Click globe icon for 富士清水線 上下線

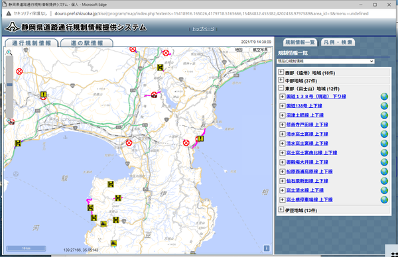[x=384, y=190]
